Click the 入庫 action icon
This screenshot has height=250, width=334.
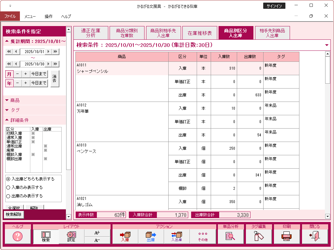[x=125, y=236]
